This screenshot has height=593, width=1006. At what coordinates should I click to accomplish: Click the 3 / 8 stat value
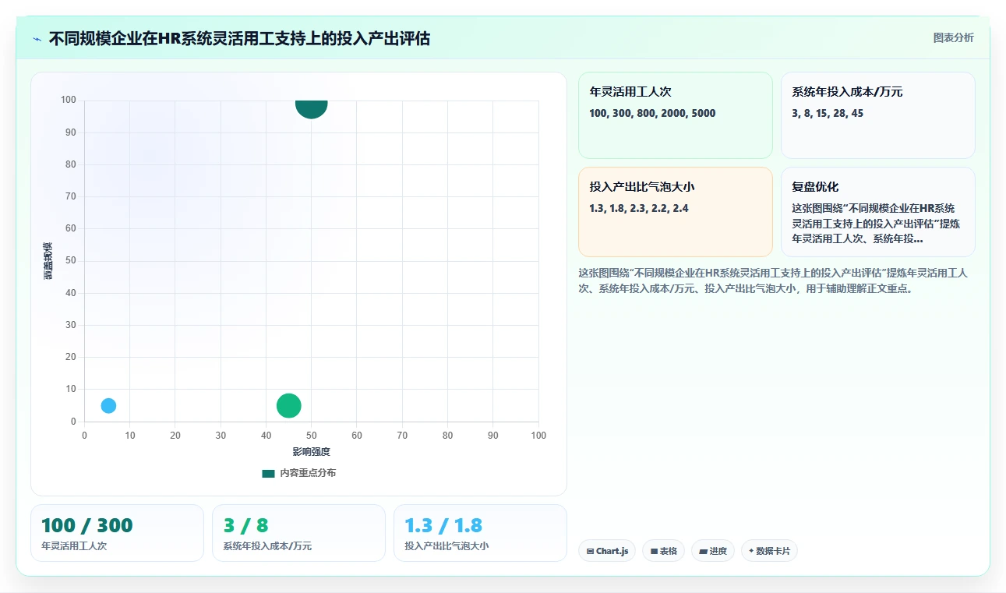pos(245,525)
